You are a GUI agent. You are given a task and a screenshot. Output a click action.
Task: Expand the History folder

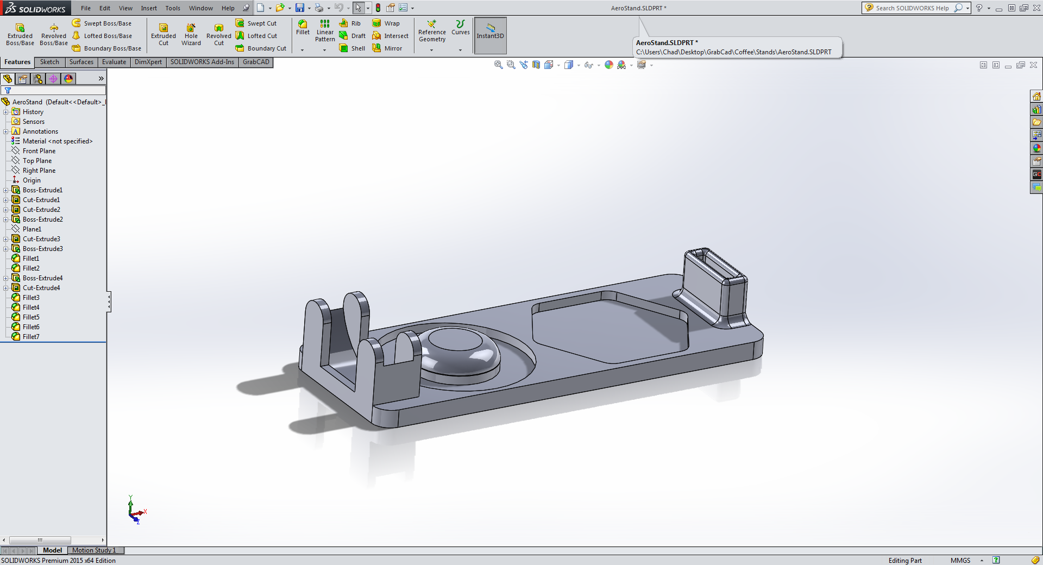(6, 112)
